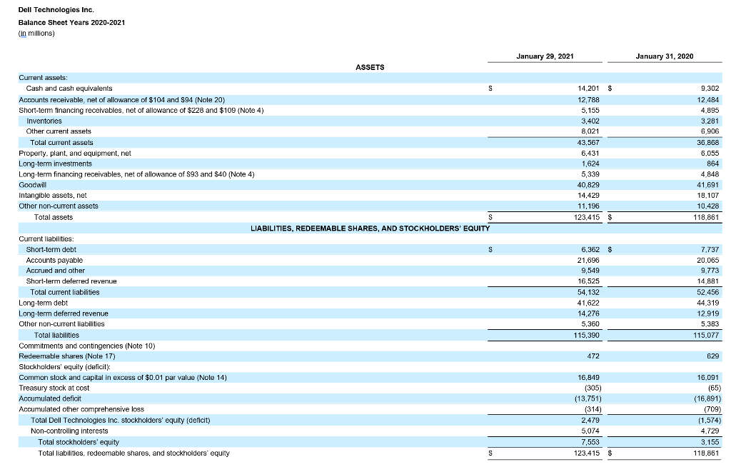Select the ASSETS section header
731x472 pixels.
(370, 66)
